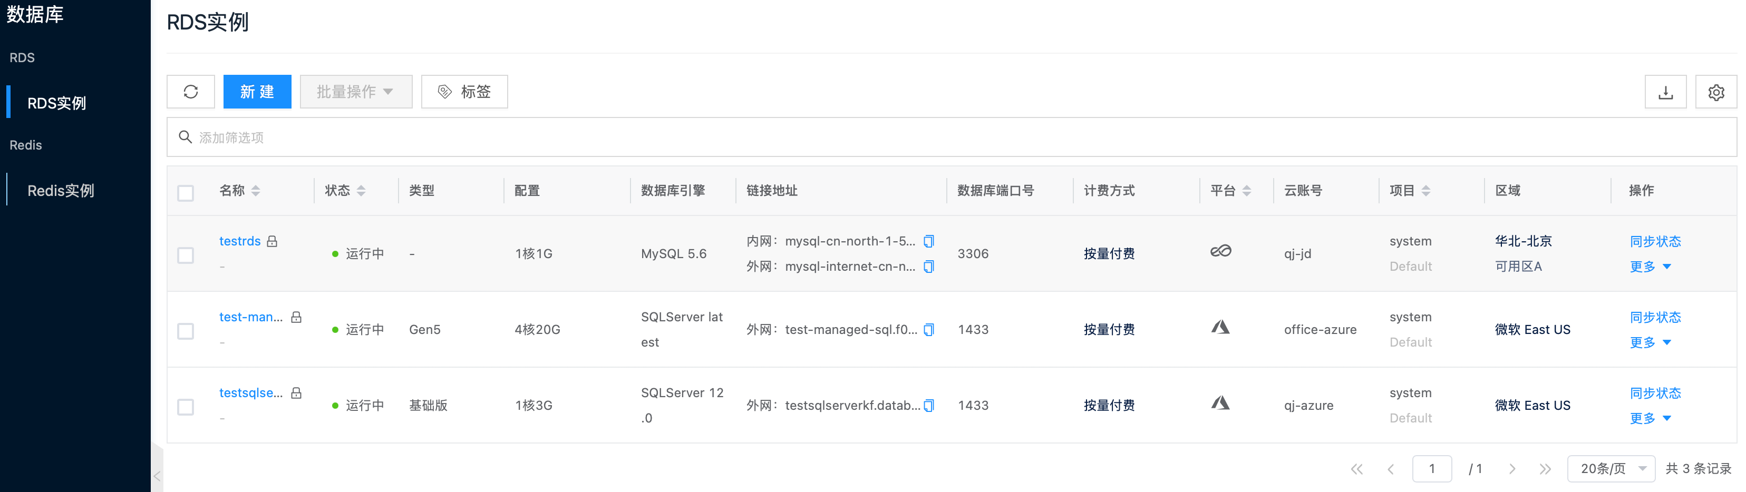Image resolution: width=1746 pixels, height=492 pixels.
Task: Change the 20条/页 page size
Action: 1611,468
